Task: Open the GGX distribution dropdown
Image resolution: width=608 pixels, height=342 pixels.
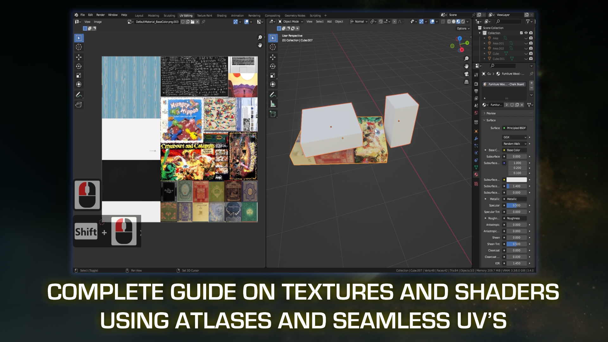Action: tap(514, 137)
